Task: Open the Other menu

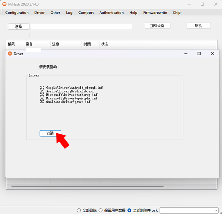Action: pyautogui.click(x=55, y=13)
